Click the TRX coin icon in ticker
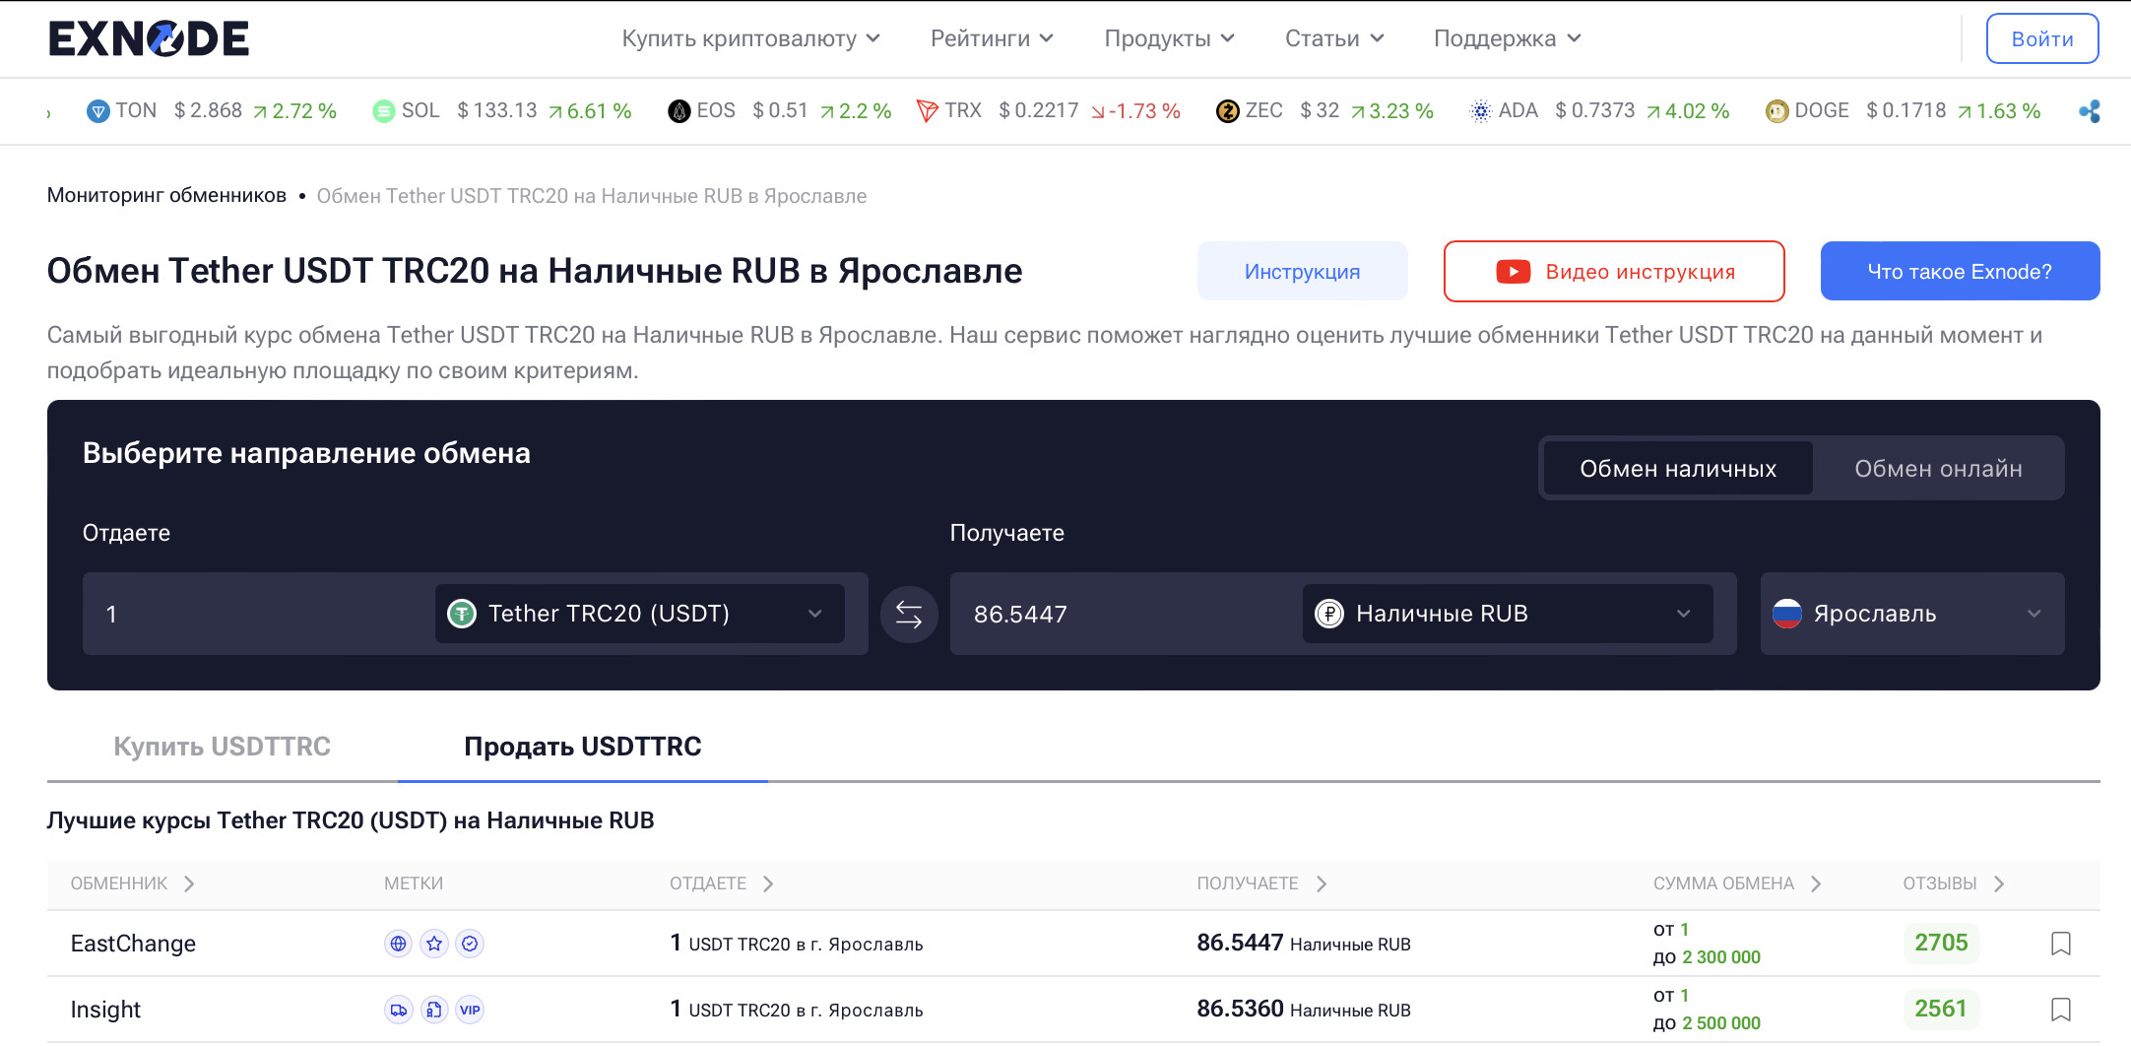Viewport: 2131px width, 1046px height. tap(928, 111)
